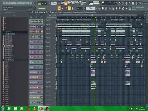Click the main pitch knob

point(35,8)
